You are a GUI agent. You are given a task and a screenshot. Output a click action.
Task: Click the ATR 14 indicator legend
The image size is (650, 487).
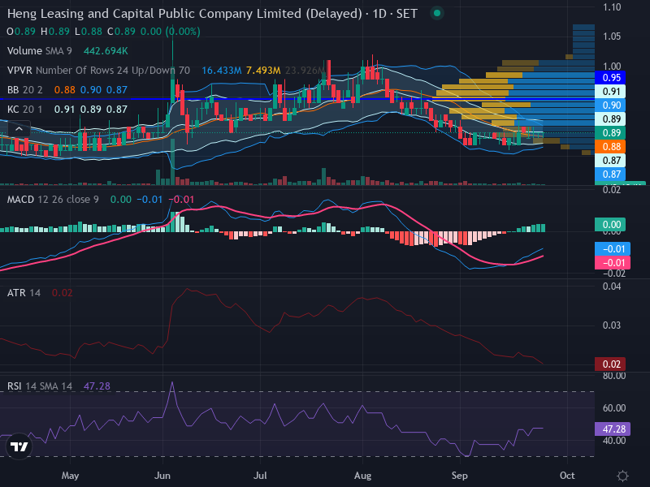point(24,293)
